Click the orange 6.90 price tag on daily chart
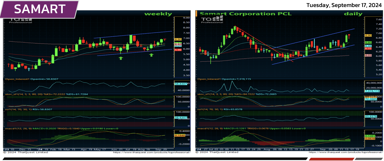 point(368,36)
